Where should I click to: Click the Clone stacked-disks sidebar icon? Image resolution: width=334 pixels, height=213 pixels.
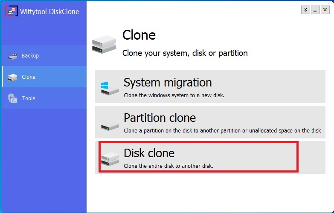[x=12, y=77]
